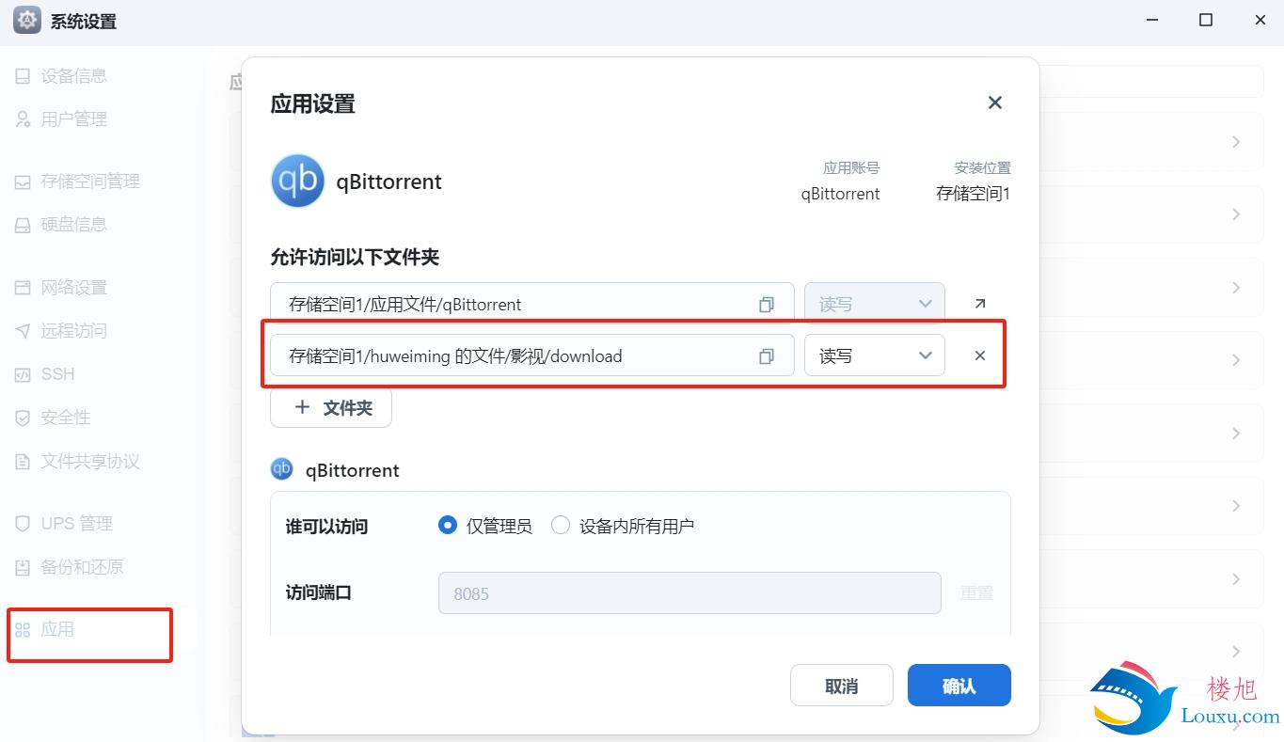Click the small qBittorrent section icon
This screenshot has height=742, width=1284.
pyautogui.click(x=281, y=469)
